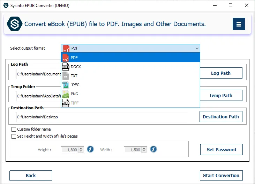Image resolution: width=255 pixels, height=184 pixels.
Task: Decrease the Height value with down arrow
Action: click(x=81, y=151)
